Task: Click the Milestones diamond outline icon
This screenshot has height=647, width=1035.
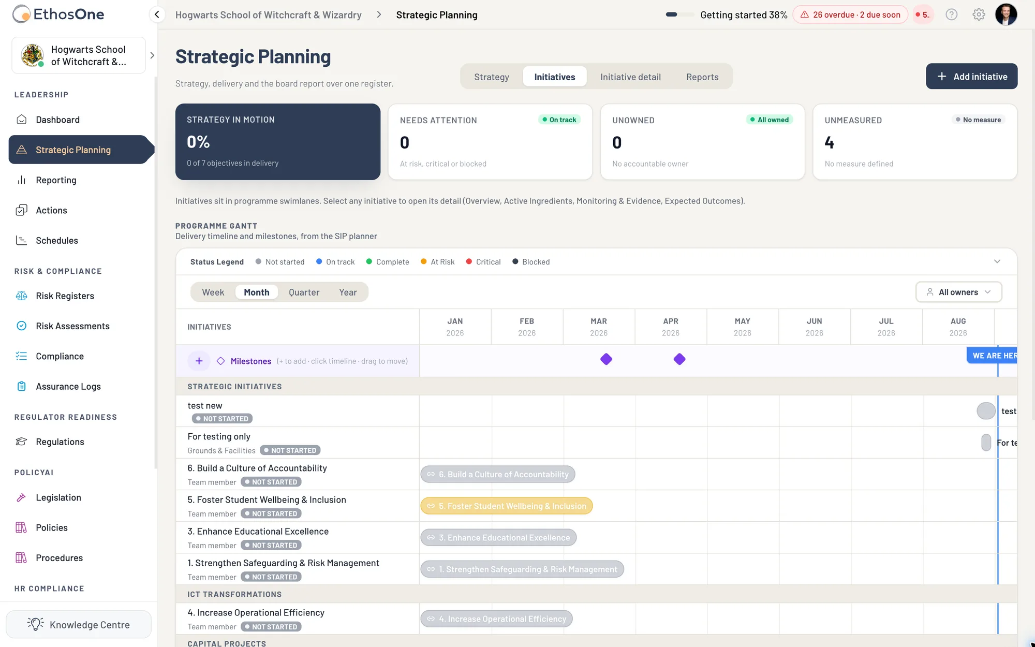Action: coord(220,361)
